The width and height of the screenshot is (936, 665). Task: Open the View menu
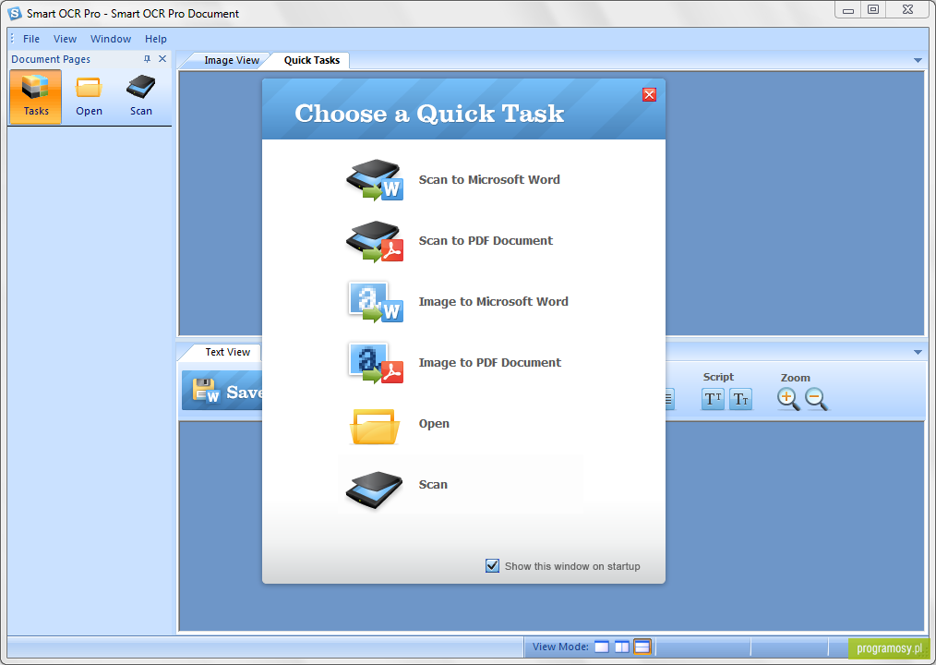point(65,39)
